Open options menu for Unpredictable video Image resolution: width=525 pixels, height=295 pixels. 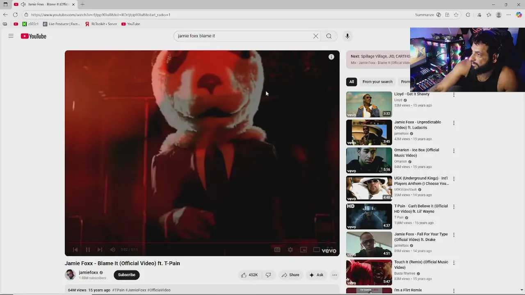(x=454, y=123)
